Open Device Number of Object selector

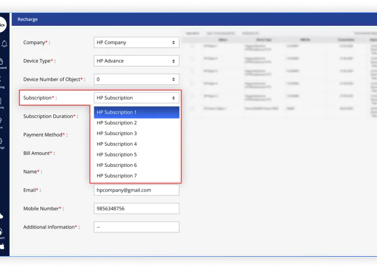[x=136, y=79]
